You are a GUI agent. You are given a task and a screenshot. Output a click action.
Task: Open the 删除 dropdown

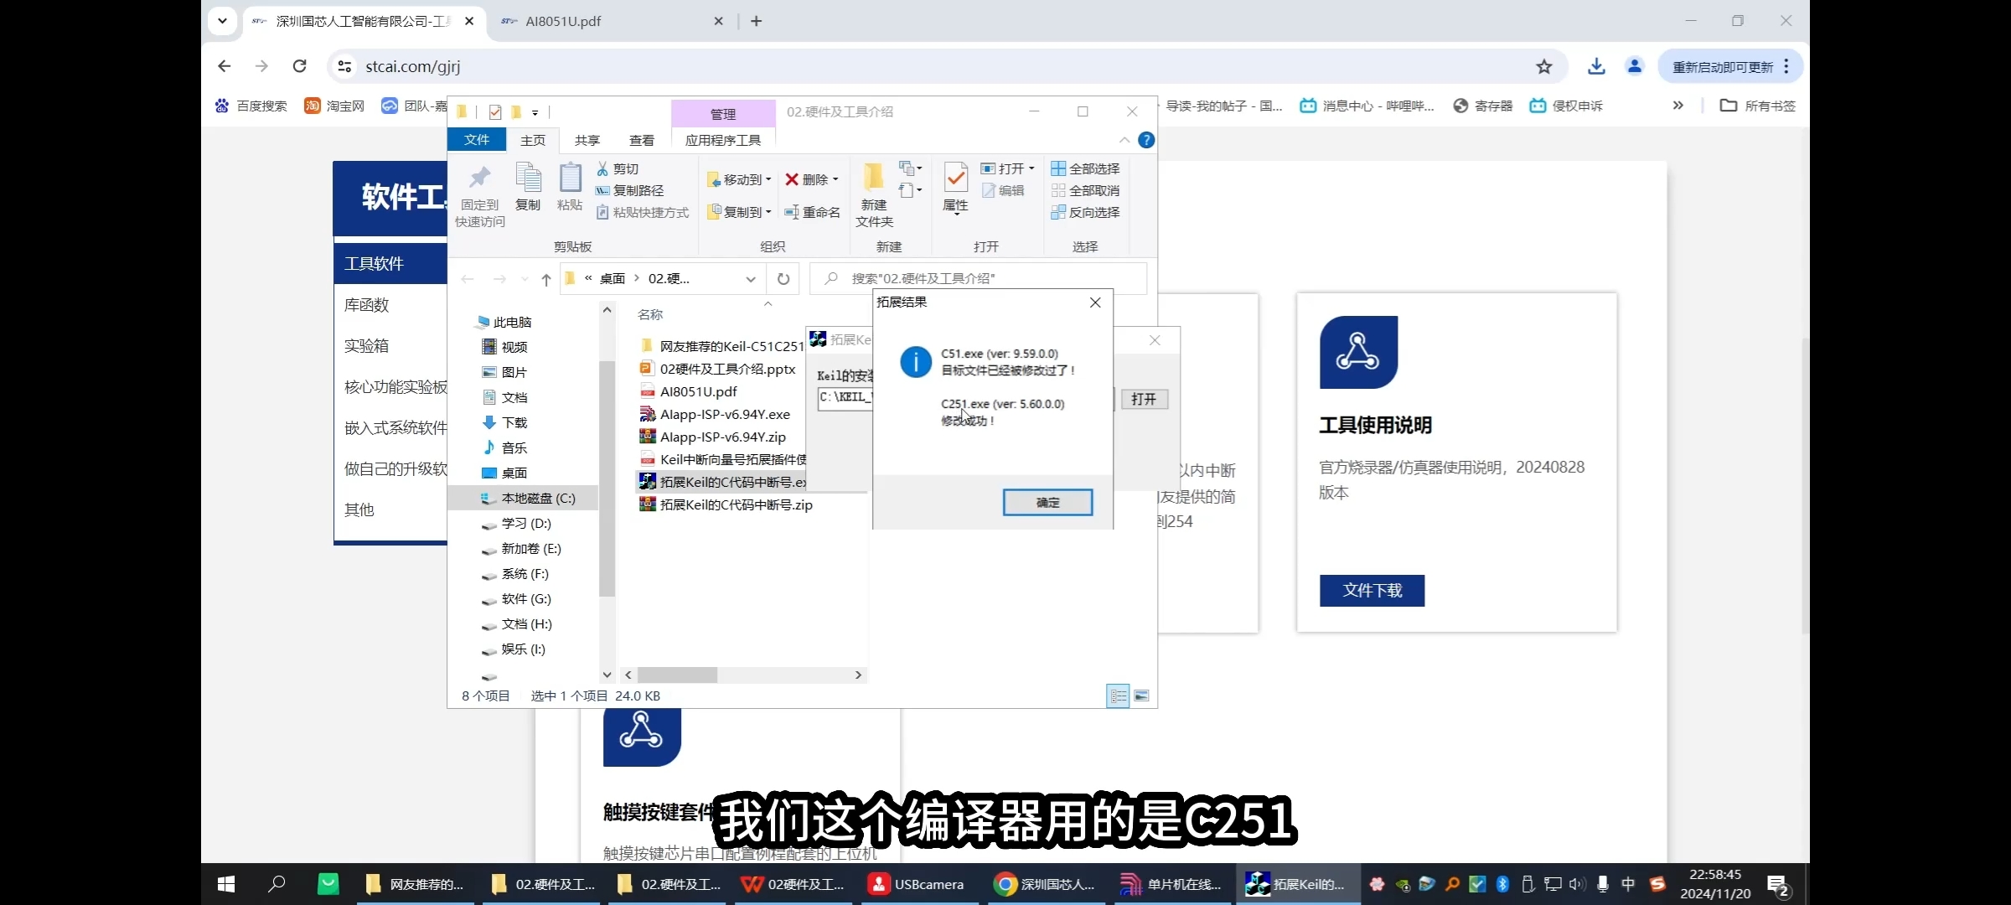811,179
